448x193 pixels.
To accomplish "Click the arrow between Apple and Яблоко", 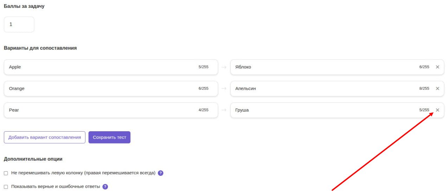I will click(x=224, y=67).
